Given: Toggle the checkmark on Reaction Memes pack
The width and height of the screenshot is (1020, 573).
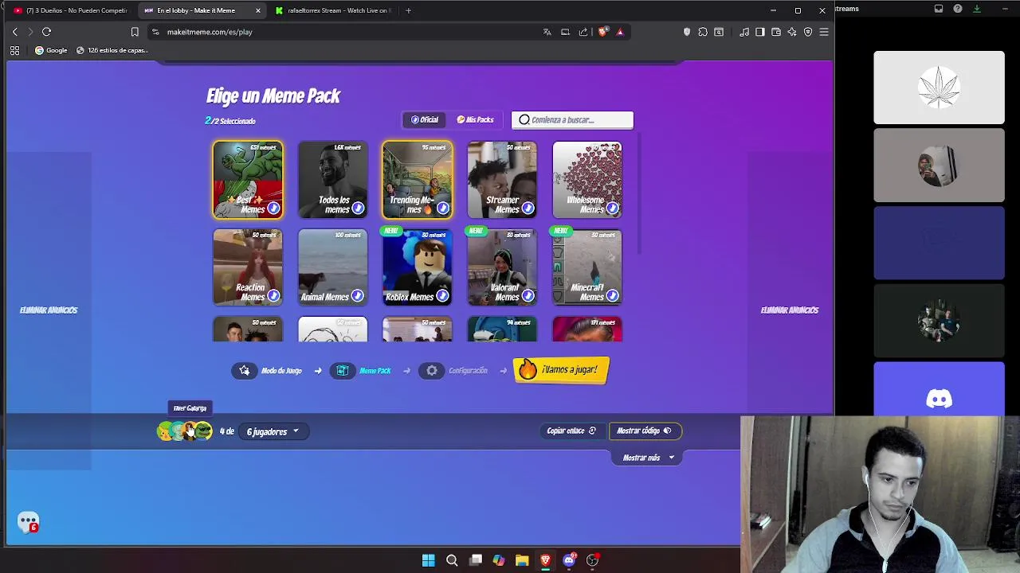Looking at the screenshot, I should pyautogui.click(x=273, y=296).
